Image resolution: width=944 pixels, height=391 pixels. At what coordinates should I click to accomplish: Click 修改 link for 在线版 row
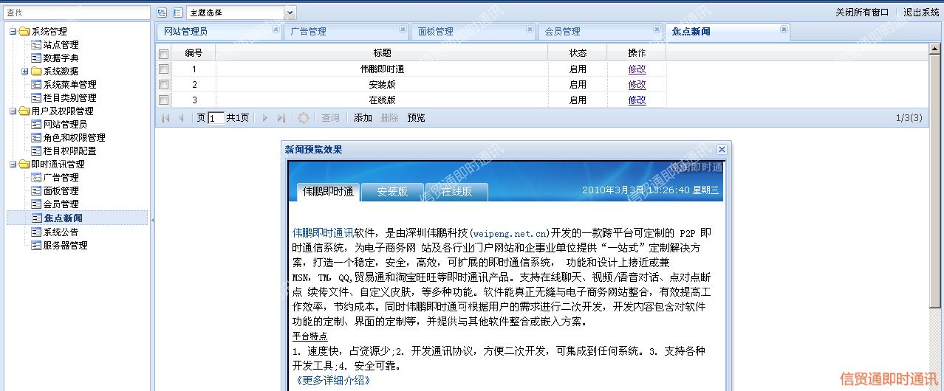[637, 100]
